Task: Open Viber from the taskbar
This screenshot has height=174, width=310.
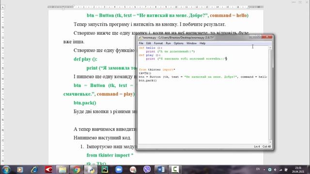Action: [147, 170]
